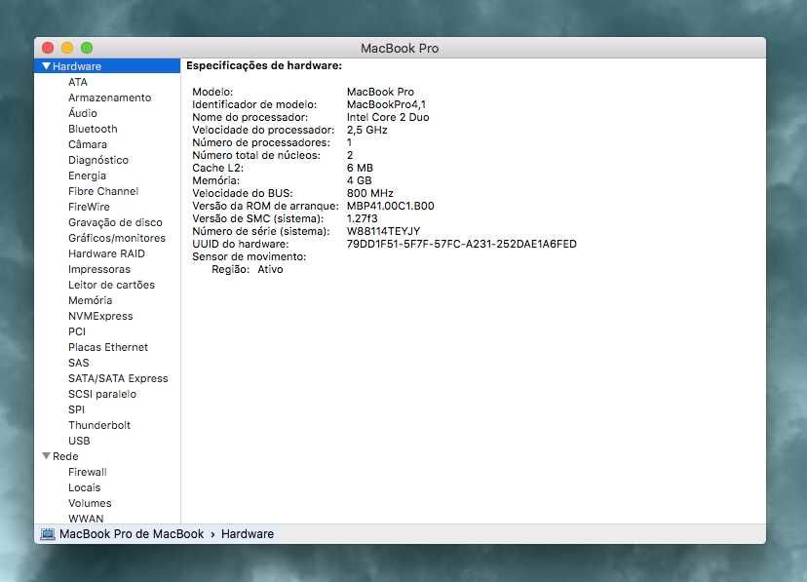Click the MacBook laptop icon in path bar
807x582 pixels.
(48, 534)
